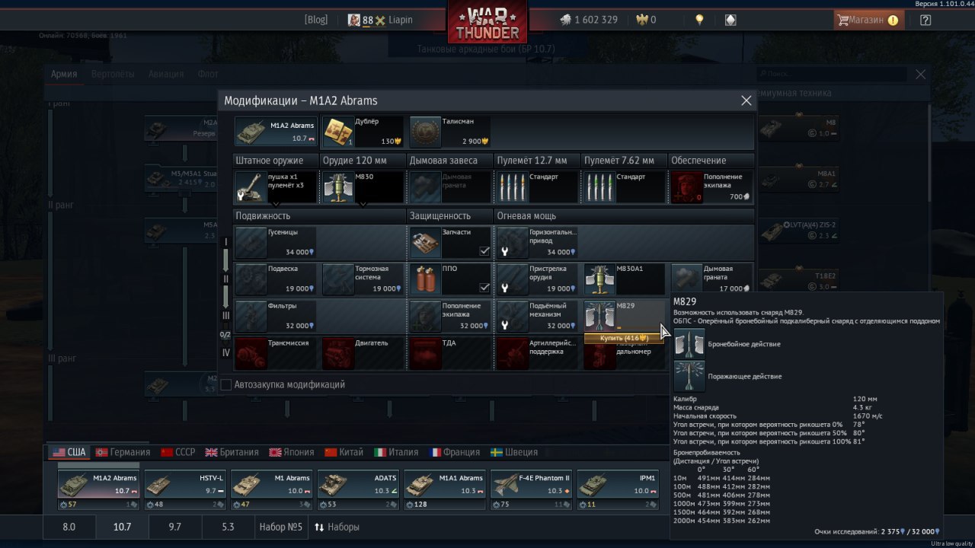This screenshot has width=975, height=548.
Task: Select the Двигатель engine modification
Action: pyautogui.click(x=362, y=353)
